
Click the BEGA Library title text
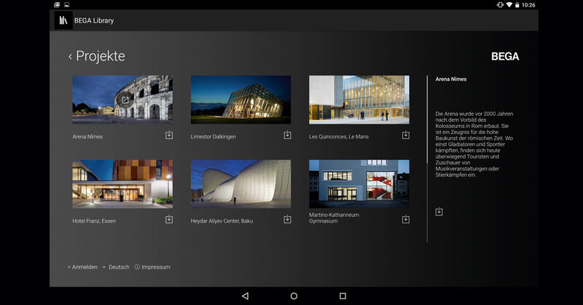click(x=94, y=21)
